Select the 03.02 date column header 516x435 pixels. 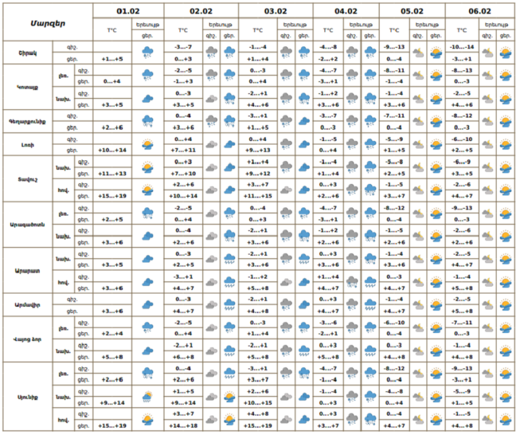[275, 11]
